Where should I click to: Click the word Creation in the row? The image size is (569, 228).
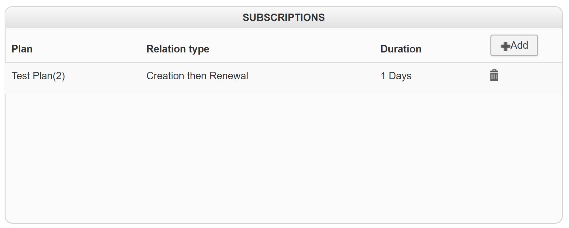point(165,76)
